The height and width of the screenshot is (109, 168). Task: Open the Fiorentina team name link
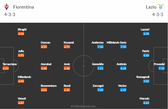coord(23,7)
